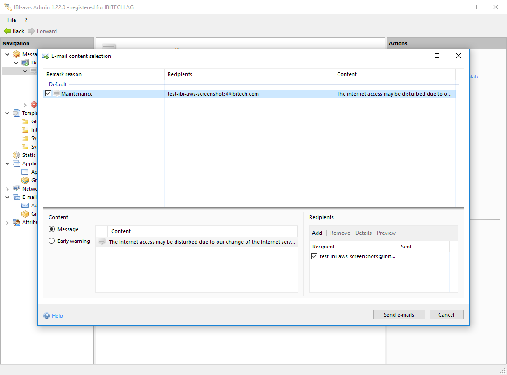Uncheck the Maintenance remark reason checkbox
Viewport: 507px width, 375px height.
point(49,94)
